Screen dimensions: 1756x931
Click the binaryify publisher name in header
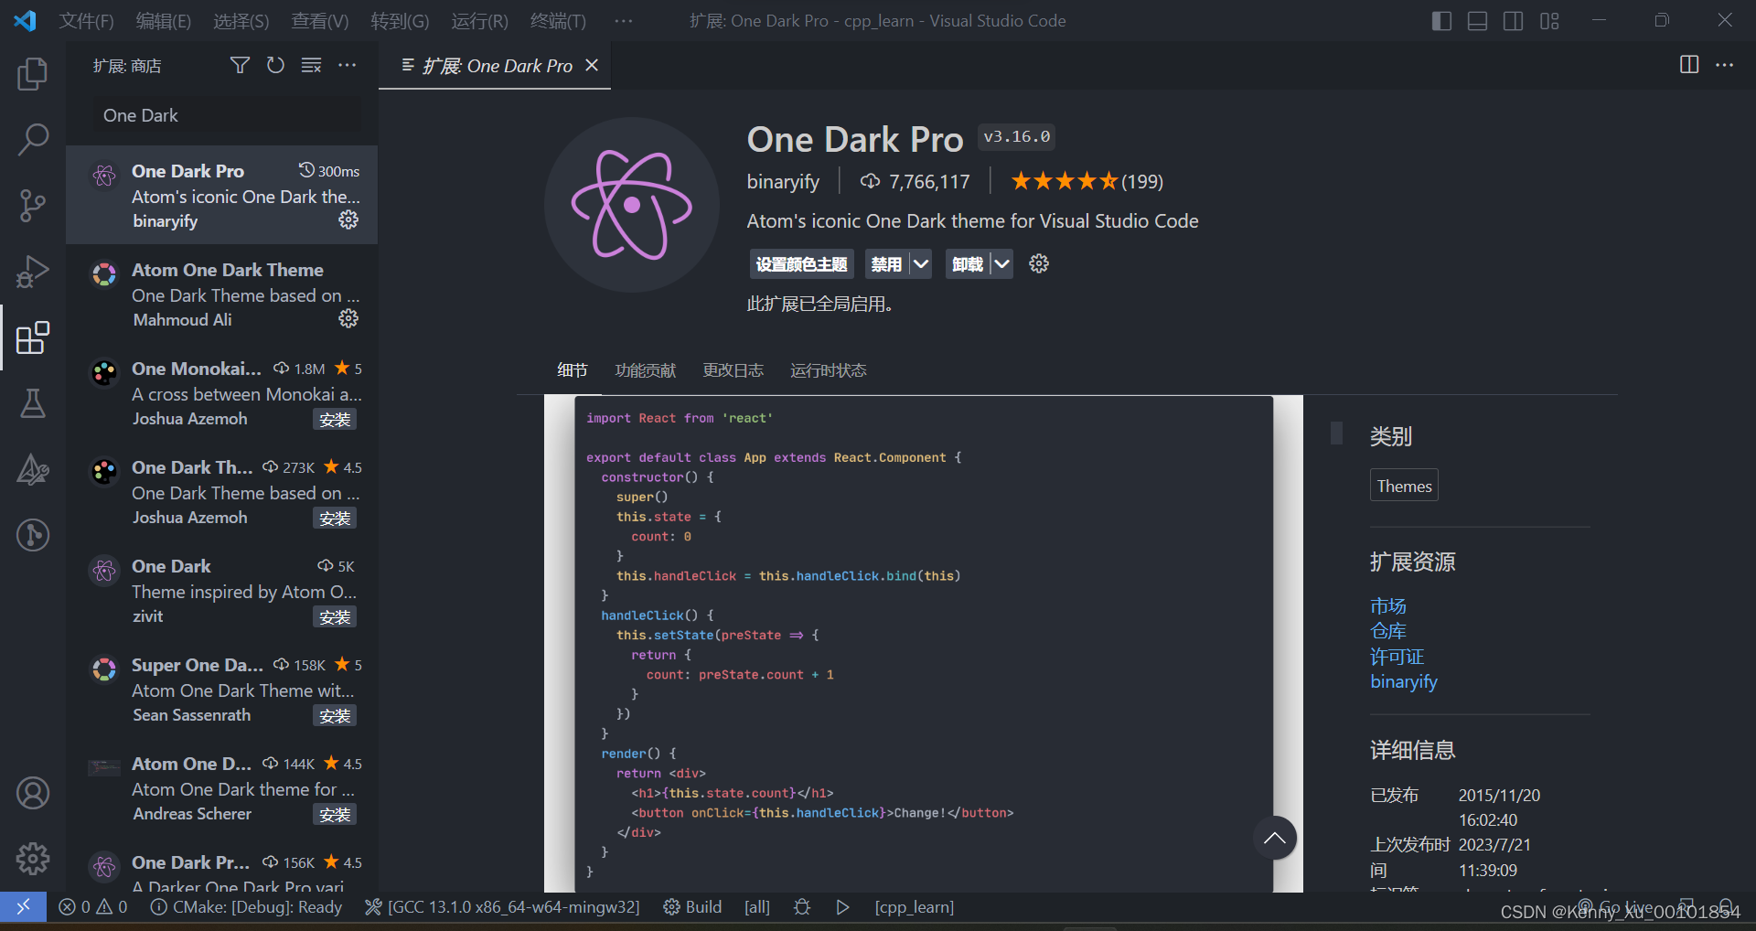pyautogui.click(x=783, y=181)
